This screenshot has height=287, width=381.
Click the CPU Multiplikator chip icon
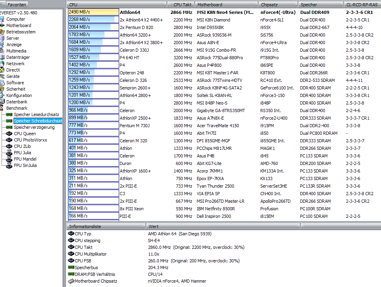point(71,254)
